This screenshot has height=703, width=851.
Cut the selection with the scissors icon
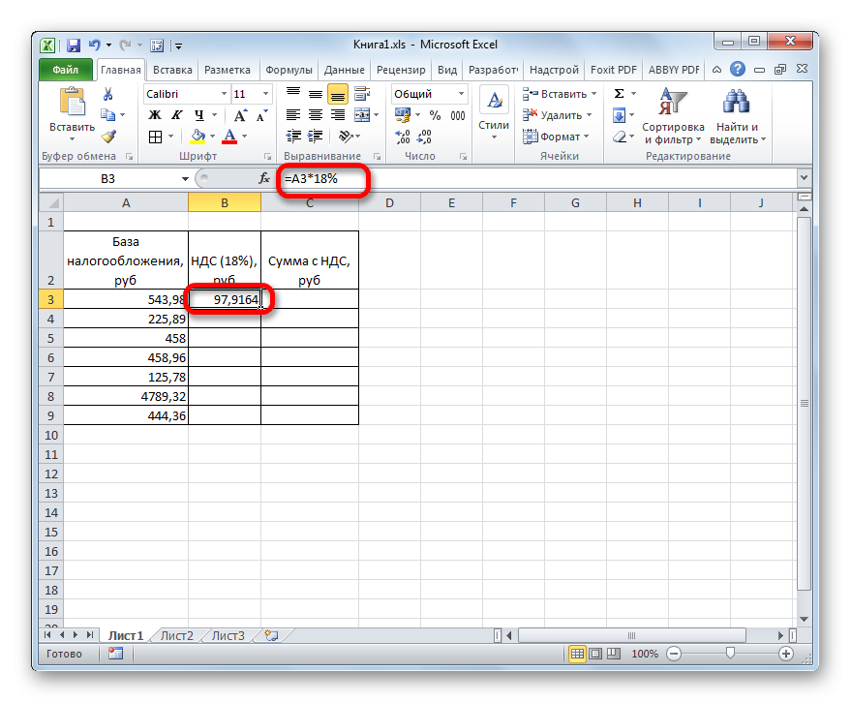click(x=108, y=95)
